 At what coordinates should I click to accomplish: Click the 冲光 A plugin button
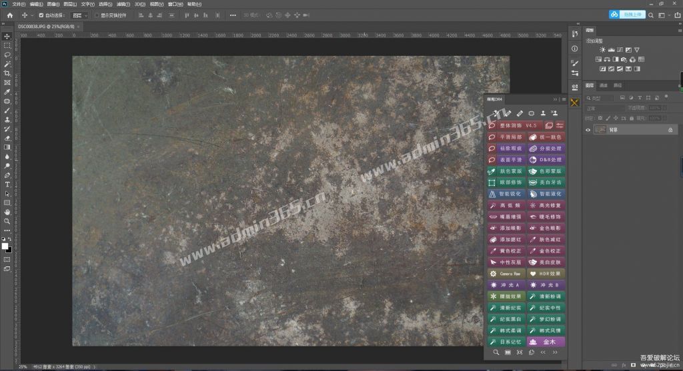coord(506,285)
